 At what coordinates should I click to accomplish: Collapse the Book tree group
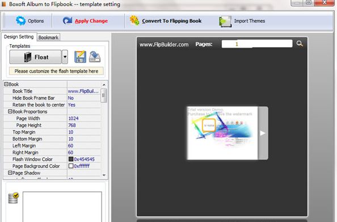coord(6,85)
